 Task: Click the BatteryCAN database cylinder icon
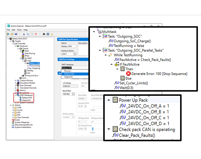pos(20,98)
